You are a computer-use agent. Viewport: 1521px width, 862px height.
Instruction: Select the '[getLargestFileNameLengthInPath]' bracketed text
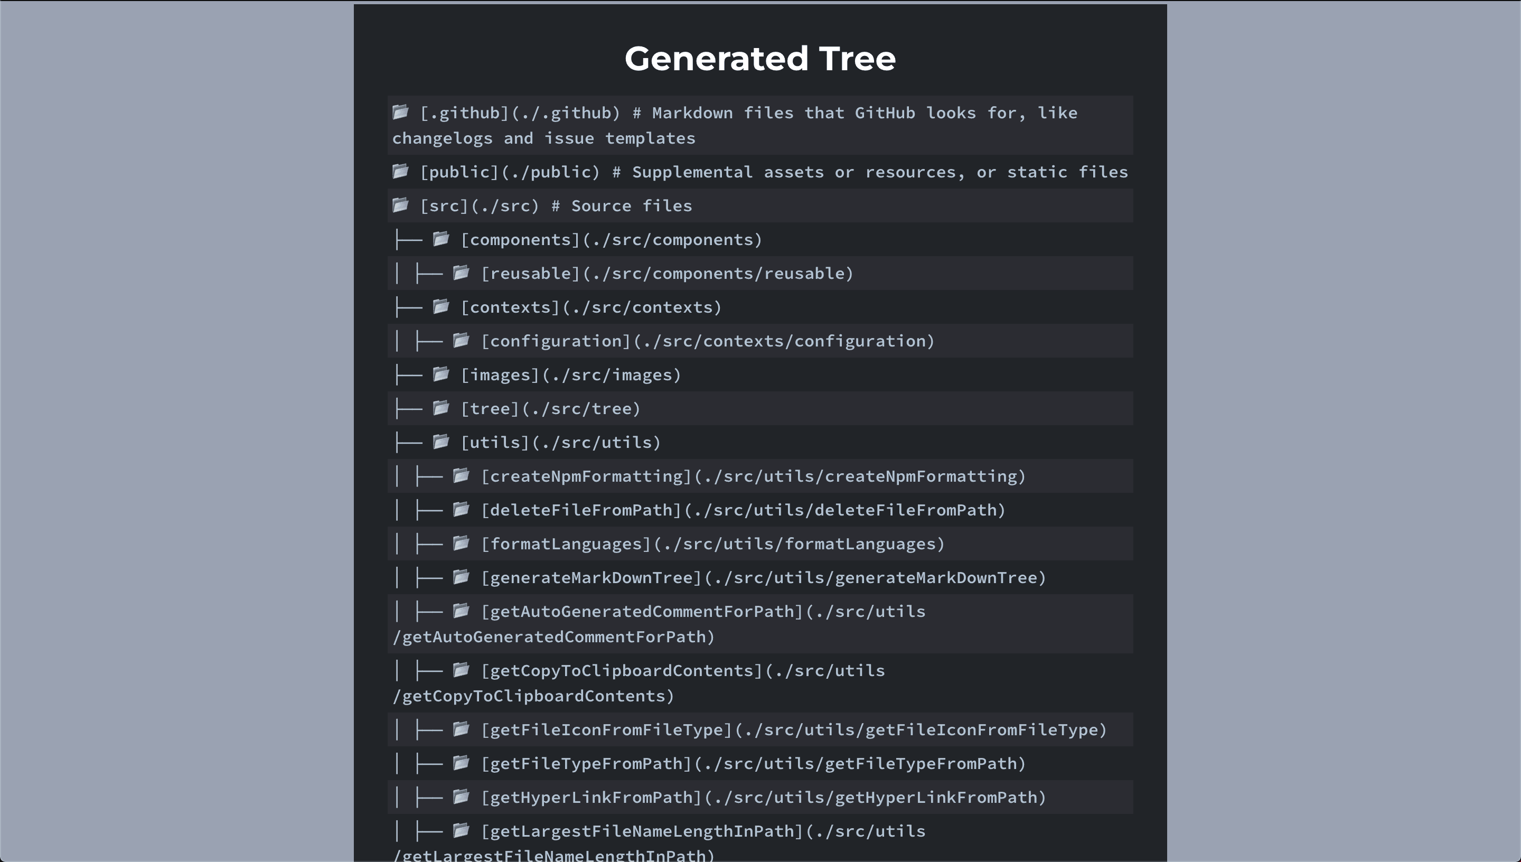pyautogui.click(x=642, y=831)
